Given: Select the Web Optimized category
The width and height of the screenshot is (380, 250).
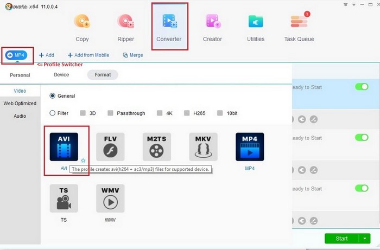Looking at the screenshot, I should point(20,104).
